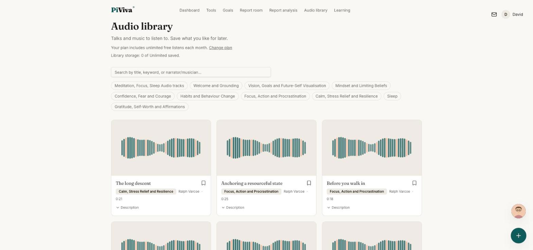Play "The long descent" waveform thumbnail
The height and width of the screenshot is (250, 533).
click(161, 148)
